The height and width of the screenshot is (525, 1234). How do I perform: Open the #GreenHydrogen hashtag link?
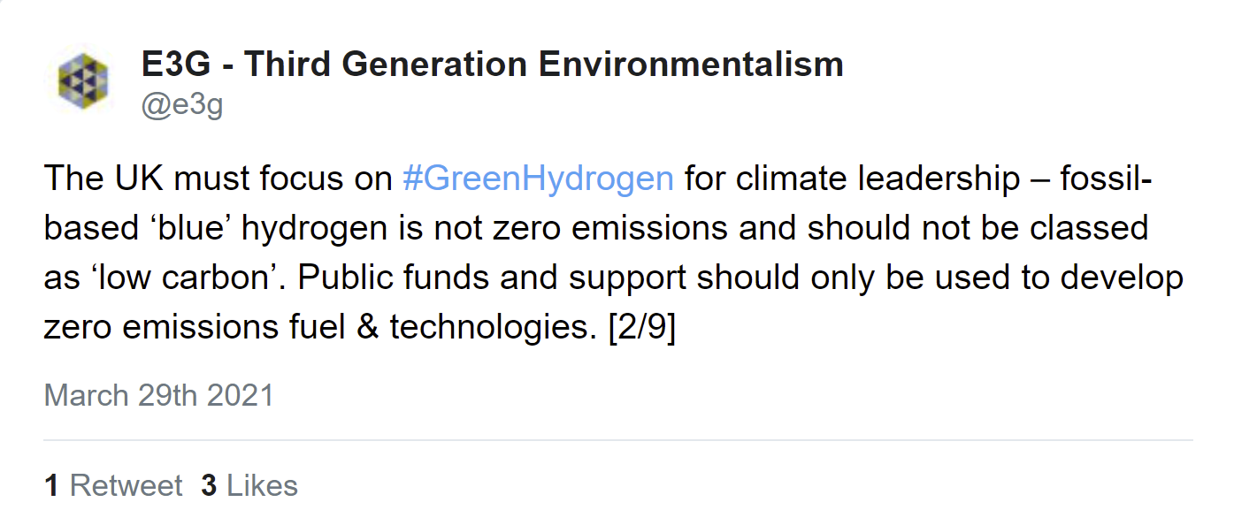(538, 179)
